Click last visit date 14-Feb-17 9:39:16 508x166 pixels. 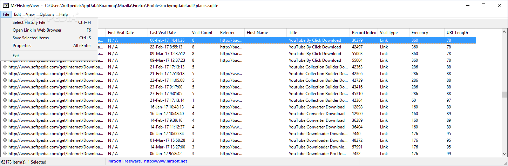[166, 120]
